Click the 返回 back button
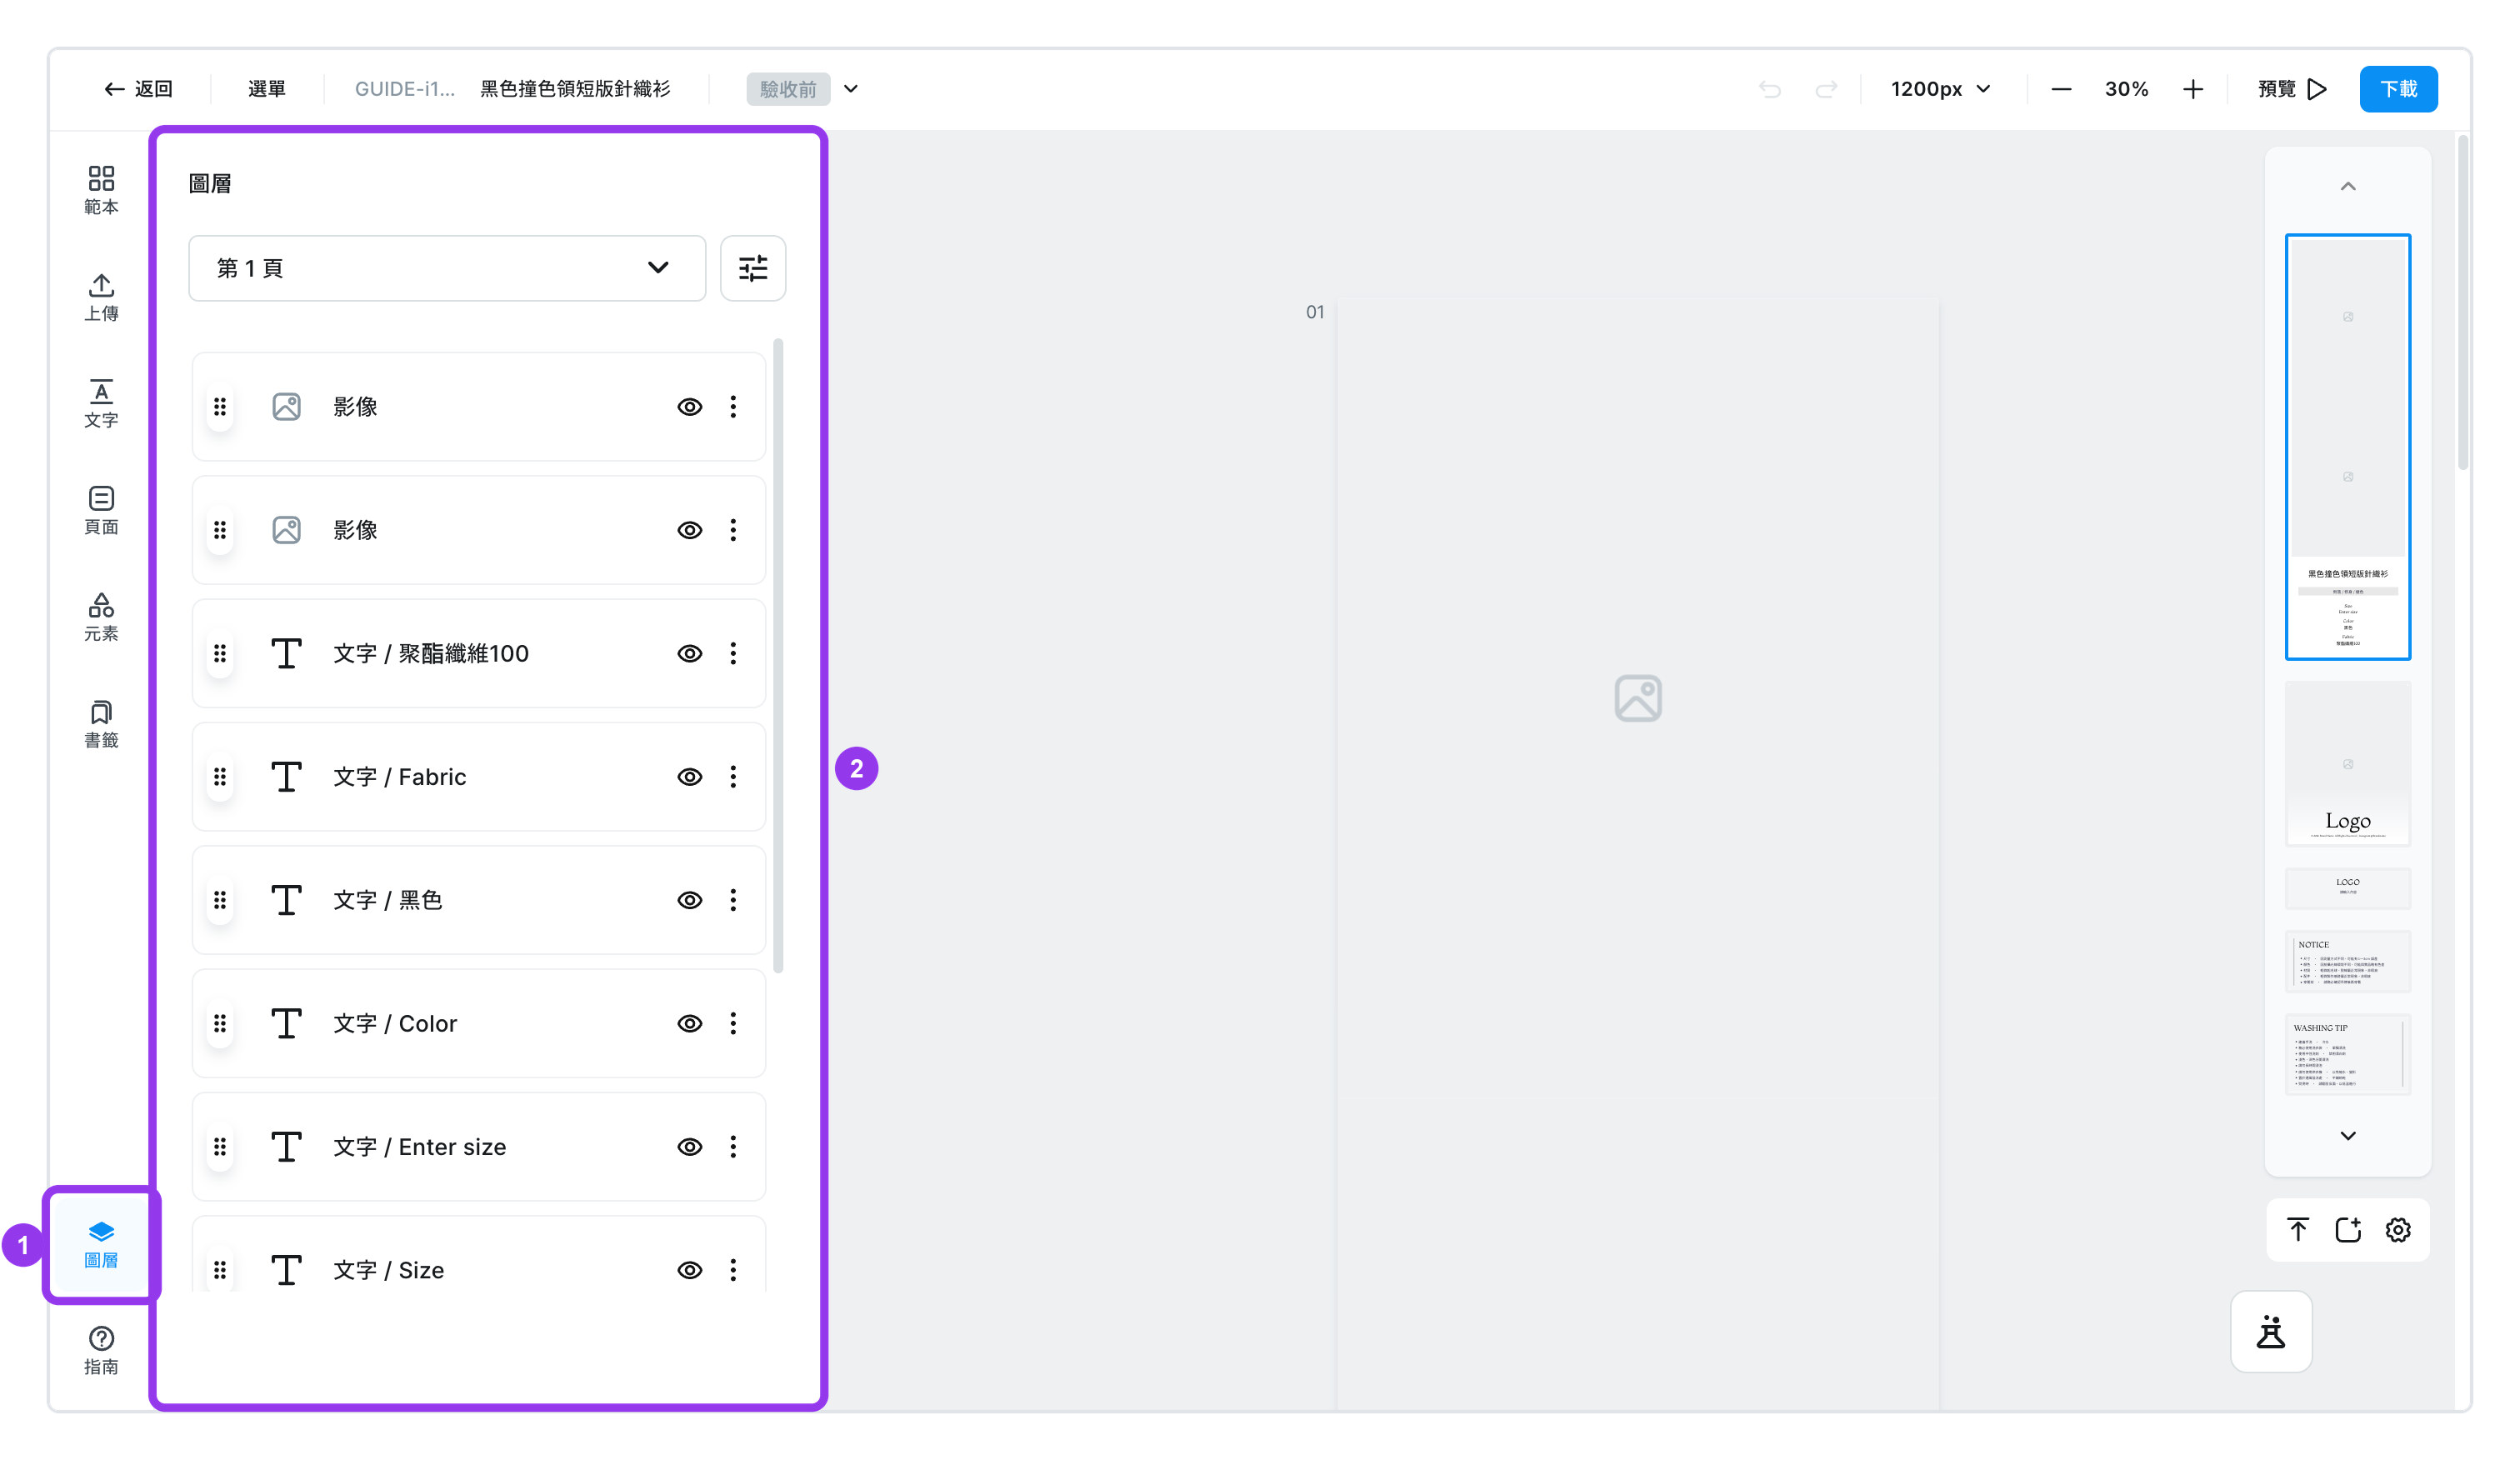Screen dimensions: 2520x1460 click(139, 89)
